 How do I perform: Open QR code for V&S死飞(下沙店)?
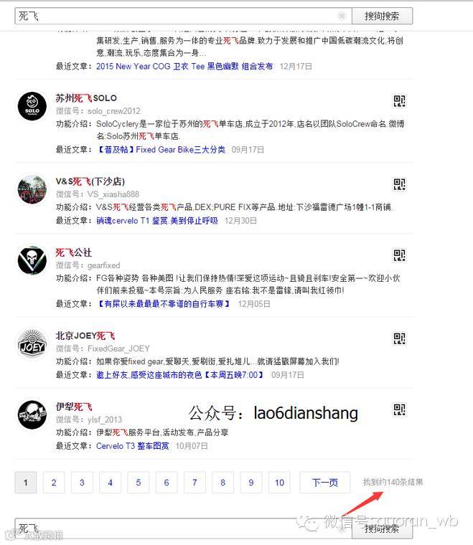pyautogui.click(x=399, y=184)
